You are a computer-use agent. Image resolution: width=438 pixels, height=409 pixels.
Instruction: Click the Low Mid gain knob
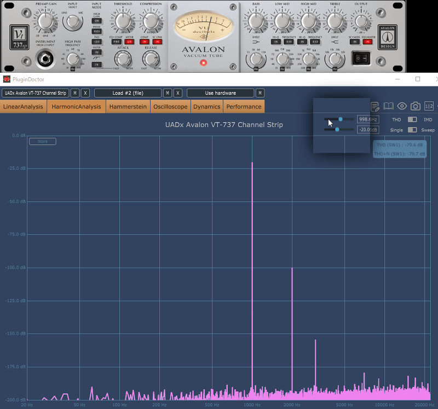coord(282,21)
